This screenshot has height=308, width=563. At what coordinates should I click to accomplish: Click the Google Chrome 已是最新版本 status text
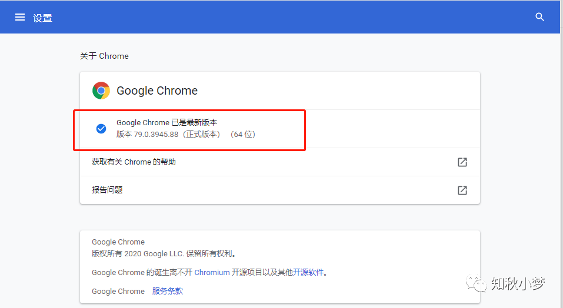(x=166, y=123)
